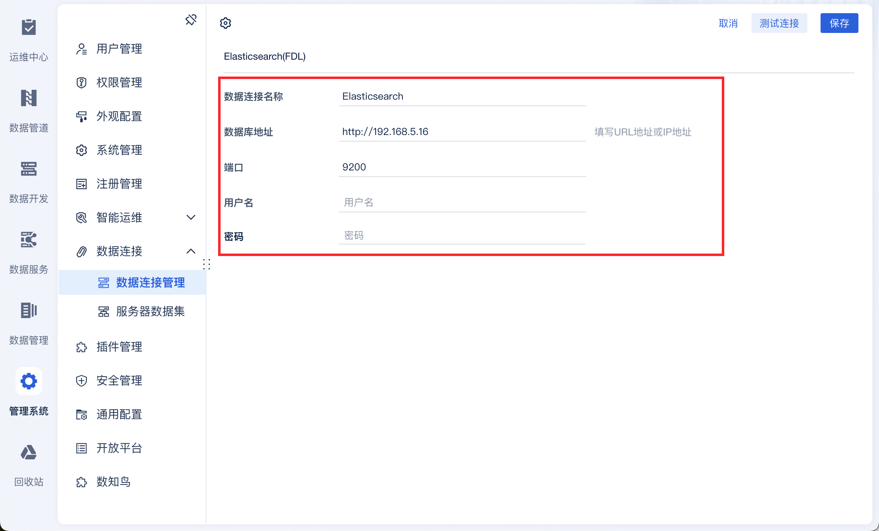Click the 测试连接 button
The width and height of the screenshot is (879, 531).
(x=779, y=23)
